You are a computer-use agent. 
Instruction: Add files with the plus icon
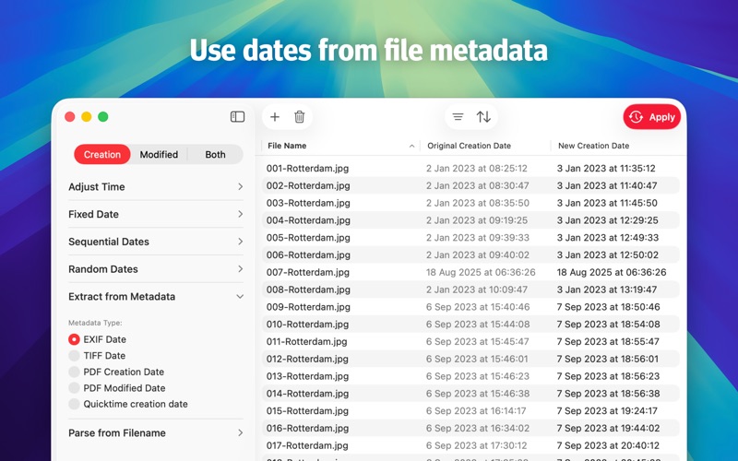pos(275,117)
